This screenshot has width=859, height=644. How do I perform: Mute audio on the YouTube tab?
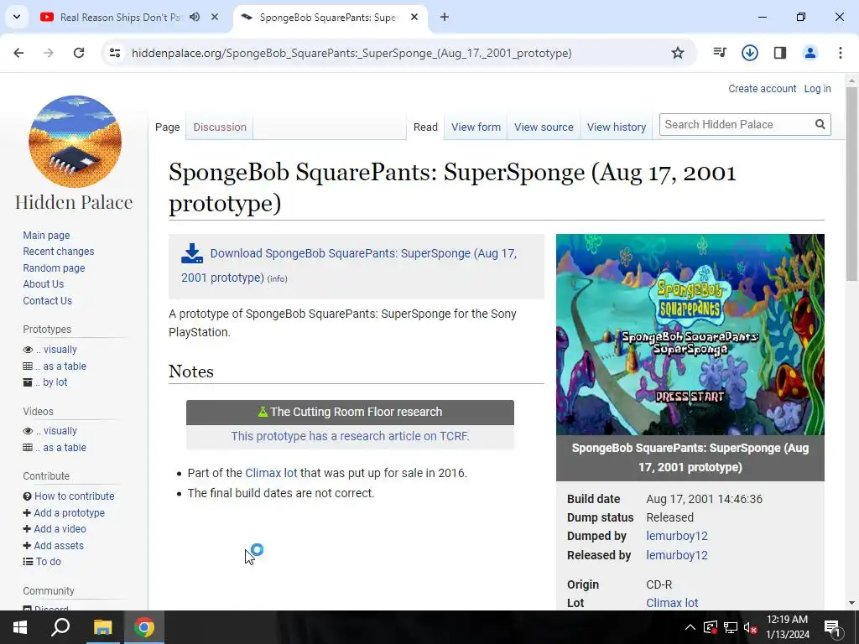[195, 17]
